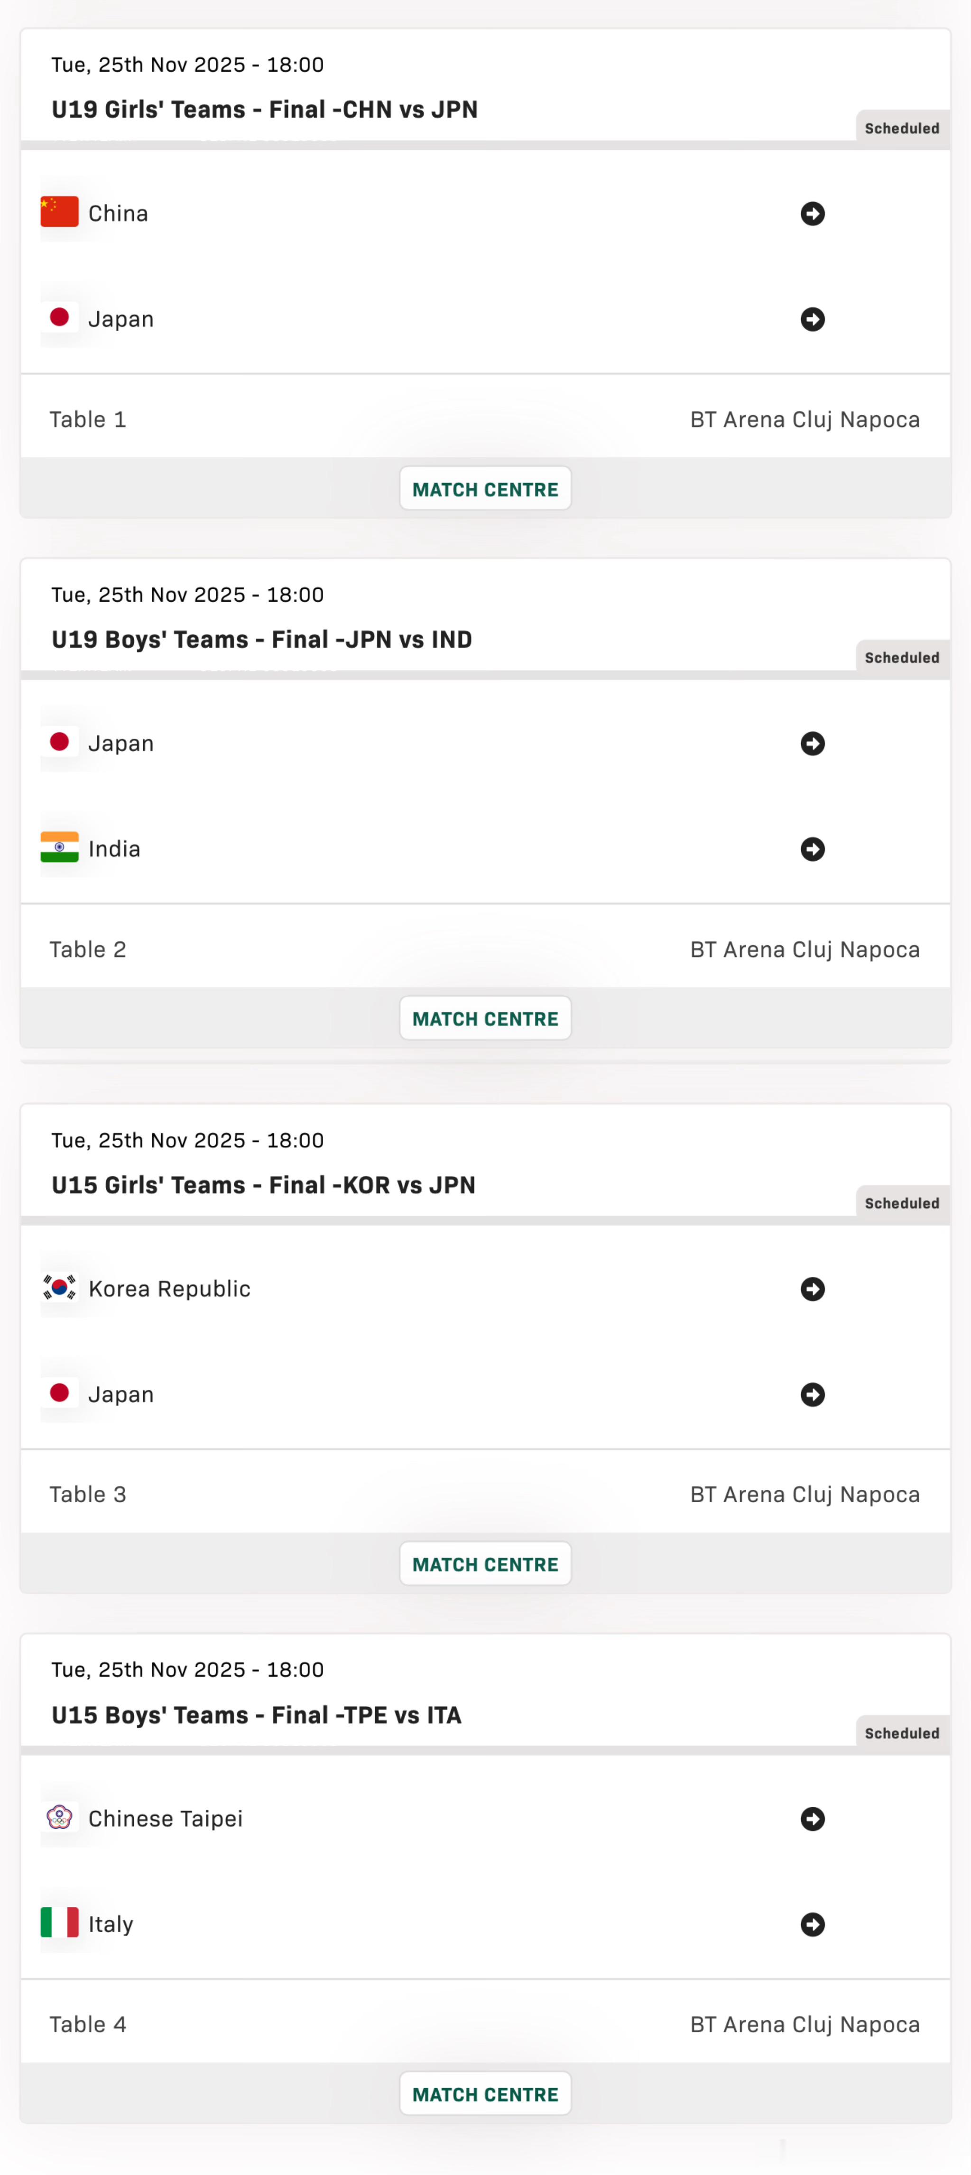Screen dimensions: 971x2175
Task: Open Match Centre for TPE vs ITA final
Action: pyautogui.click(x=485, y=2094)
